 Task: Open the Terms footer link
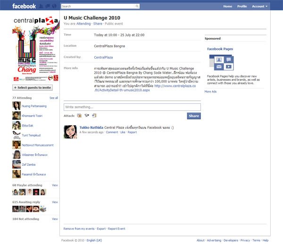click(x=256, y=240)
